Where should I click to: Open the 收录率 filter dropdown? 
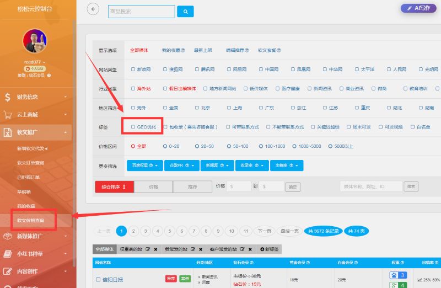click(252, 166)
